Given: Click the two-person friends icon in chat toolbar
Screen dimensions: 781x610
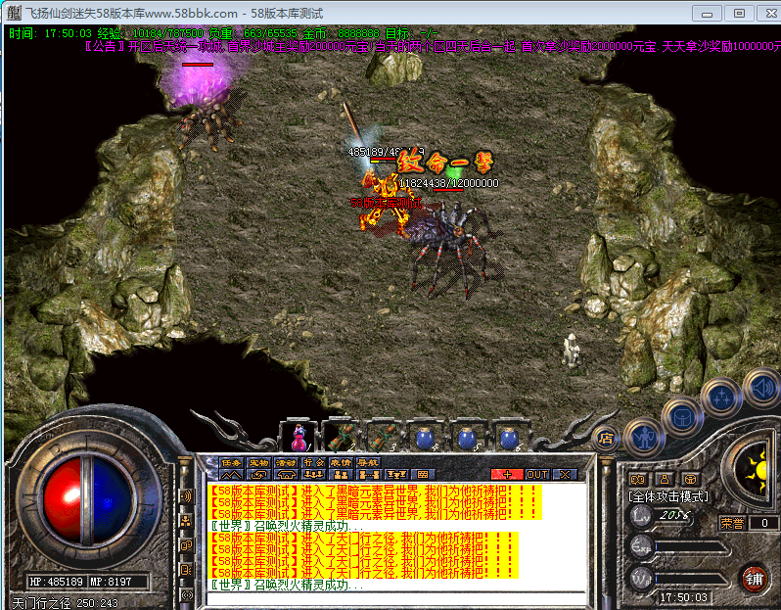Looking at the screenshot, I should pos(342,475).
